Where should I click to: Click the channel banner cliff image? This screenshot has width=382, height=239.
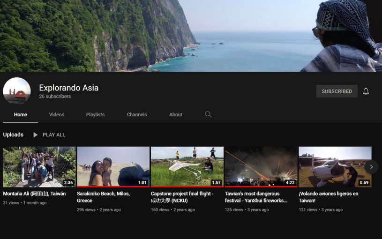point(191,36)
